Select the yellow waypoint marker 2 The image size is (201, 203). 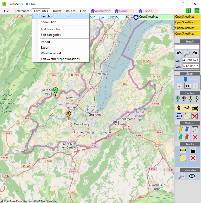(x=197, y=99)
